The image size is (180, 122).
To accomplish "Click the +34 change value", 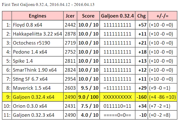I will (x=142, y=106).
